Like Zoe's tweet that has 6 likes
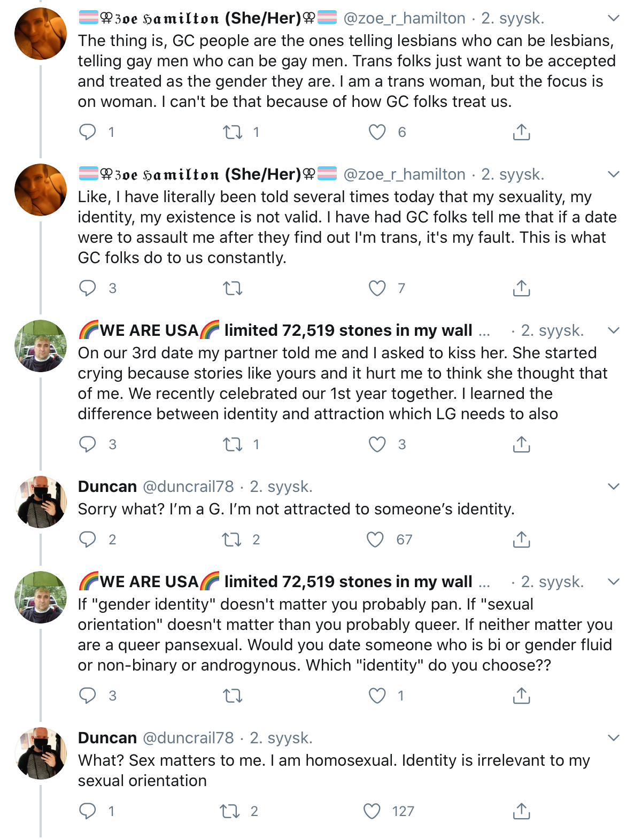The image size is (634, 839). click(x=377, y=132)
